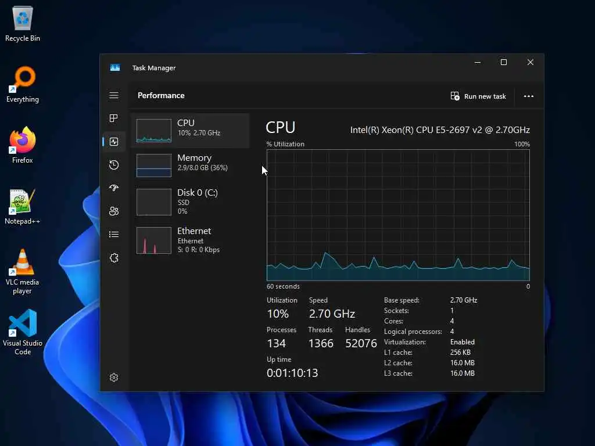Screen dimensions: 595x446
Task: Open the Startup apps page icon
Action: tap(114, 188)
